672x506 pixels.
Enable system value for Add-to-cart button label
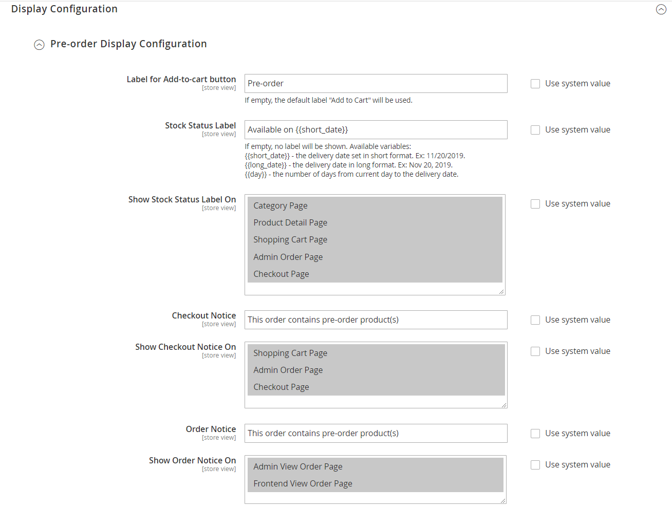pyautogui.click(x=535, y=84)
